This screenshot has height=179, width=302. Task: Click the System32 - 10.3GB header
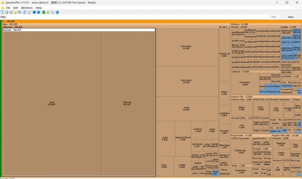[x=256, y=72]
